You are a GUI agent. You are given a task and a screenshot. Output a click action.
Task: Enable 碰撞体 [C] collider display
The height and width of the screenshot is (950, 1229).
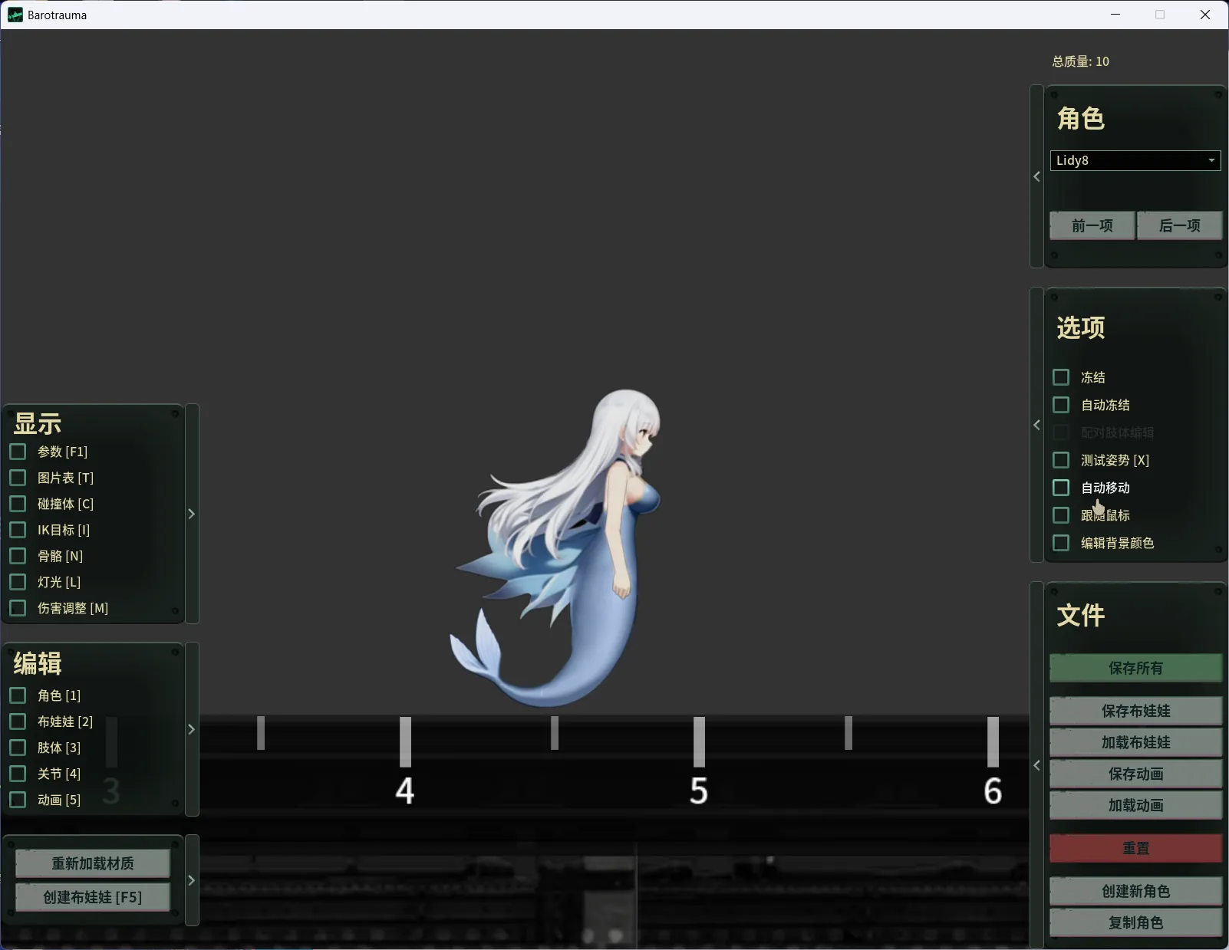coord(18,504)
